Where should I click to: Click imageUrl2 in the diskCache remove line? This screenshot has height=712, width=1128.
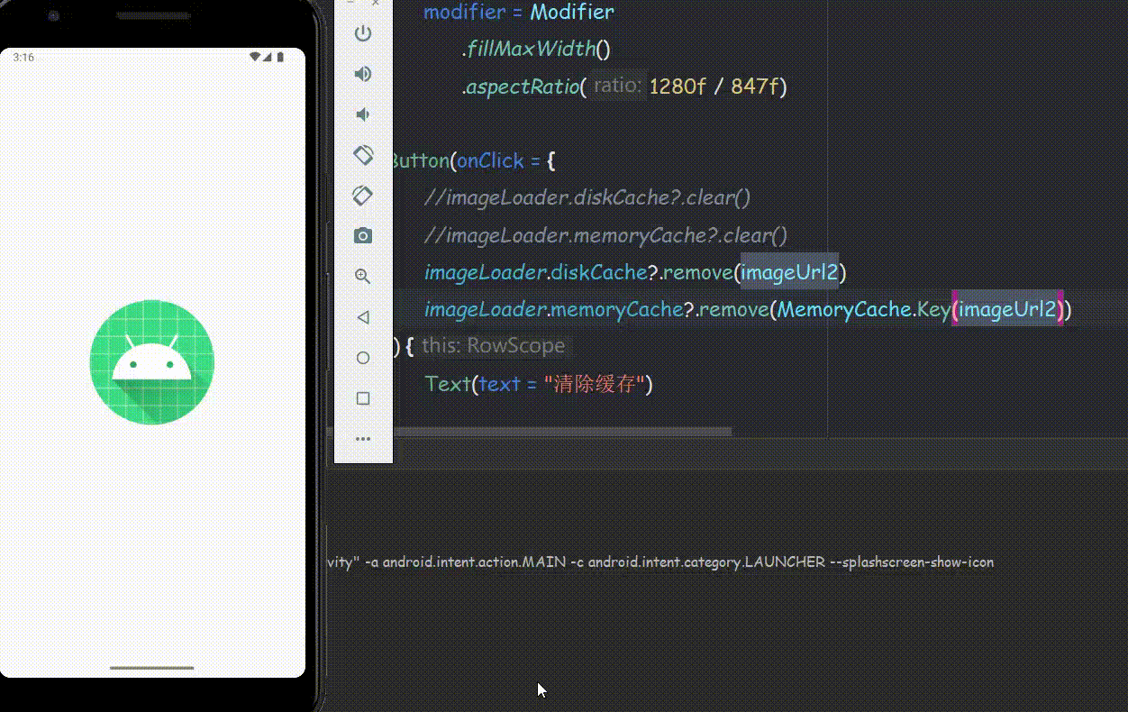(789, 272)
